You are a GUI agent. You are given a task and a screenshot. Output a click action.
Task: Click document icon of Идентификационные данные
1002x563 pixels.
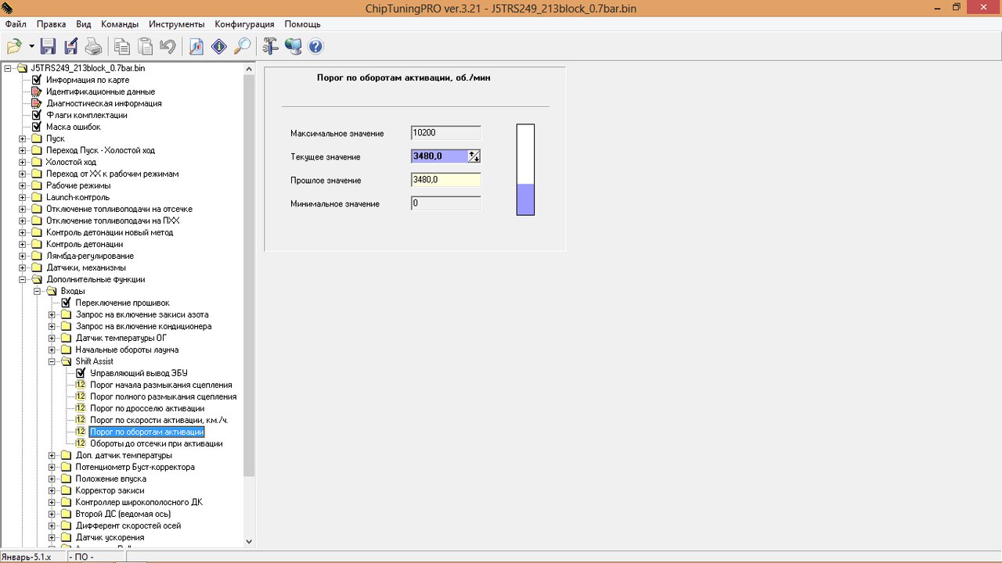[36, 91]
